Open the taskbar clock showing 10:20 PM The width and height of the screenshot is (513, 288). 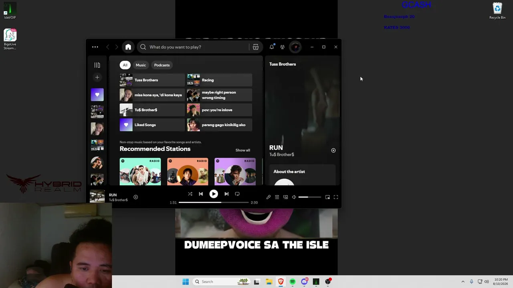tap(501, 282)
